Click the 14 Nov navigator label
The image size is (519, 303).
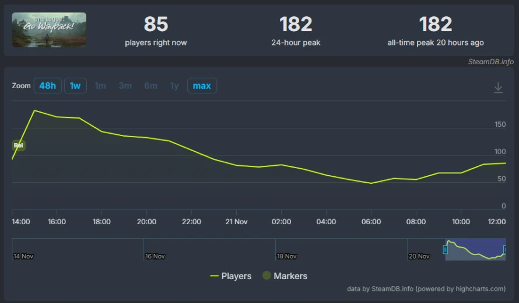pos(23,256)
